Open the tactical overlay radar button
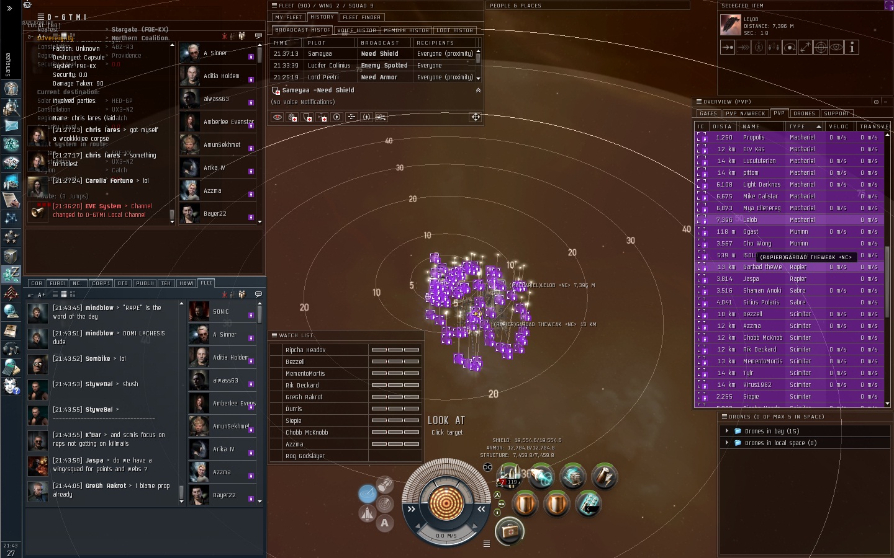Viewport: 894px width, 558px height. coord(367,494)
